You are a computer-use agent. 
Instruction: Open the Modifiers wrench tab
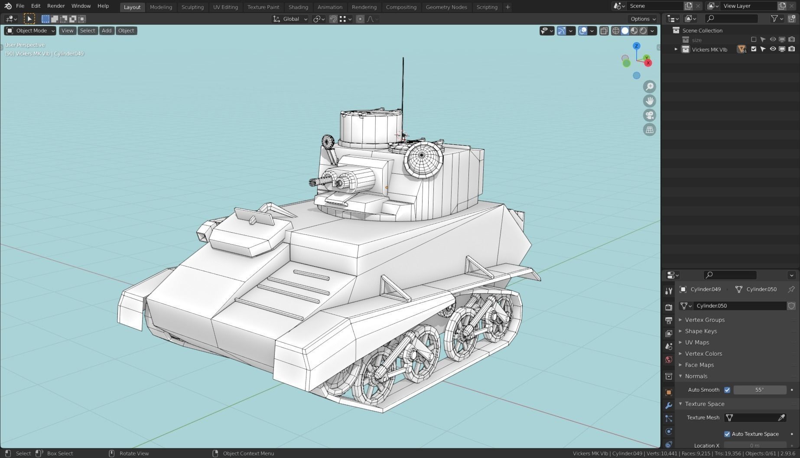pos(669,405)
